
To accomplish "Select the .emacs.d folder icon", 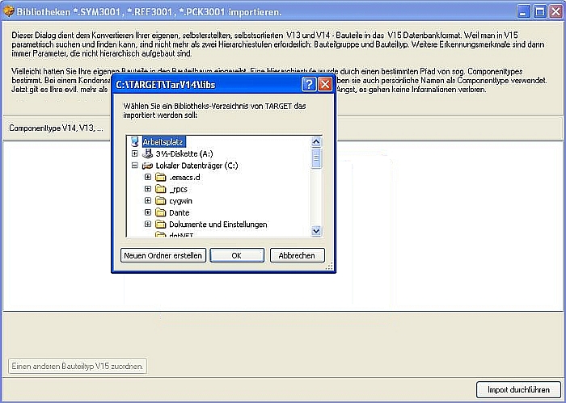I will pyautogui.click(x=160, y=177).
